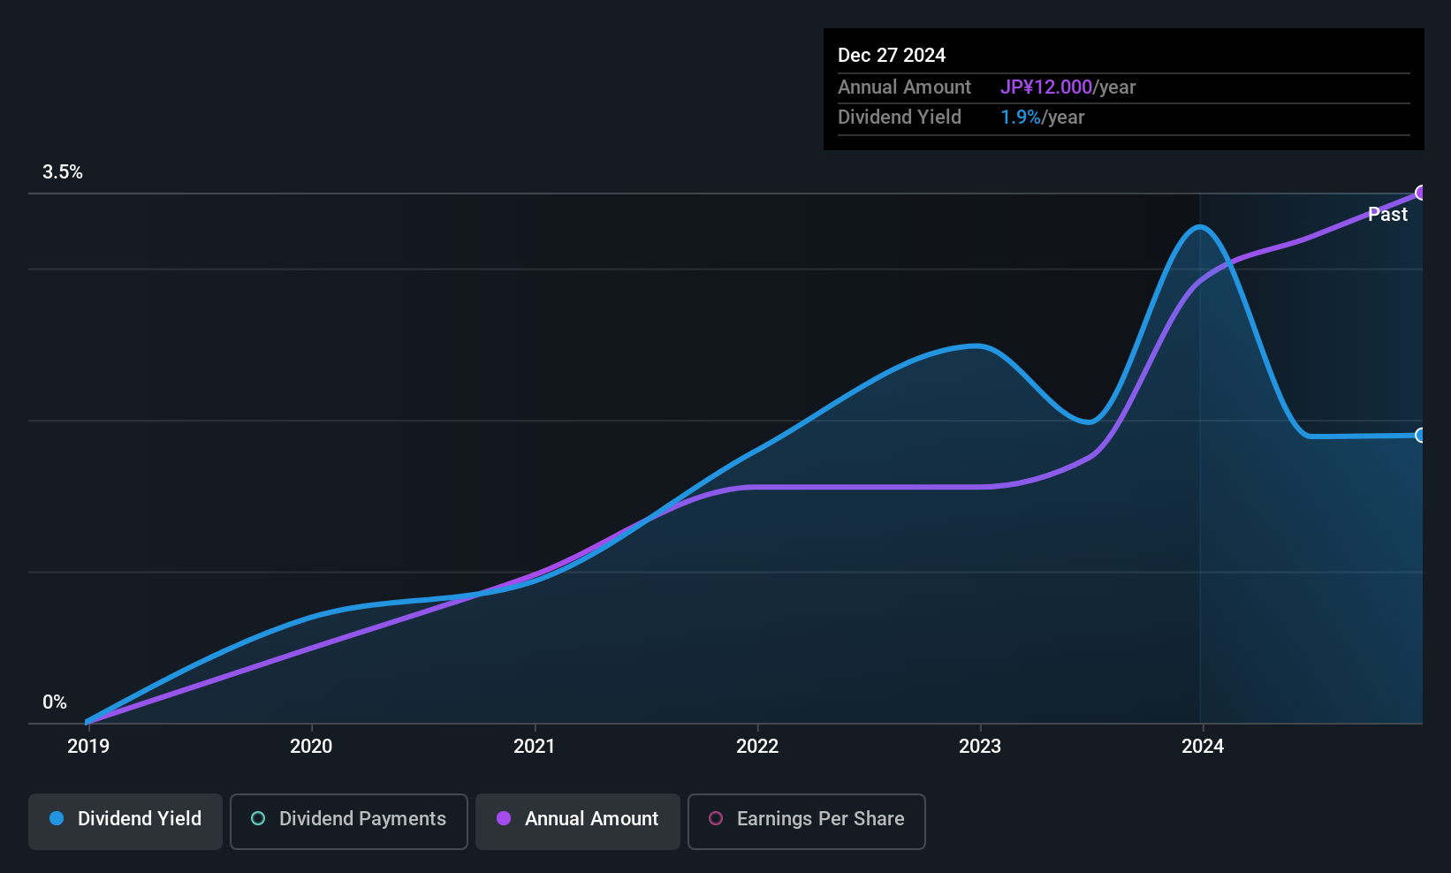Click the 2024 x-axis year label

1203,747
